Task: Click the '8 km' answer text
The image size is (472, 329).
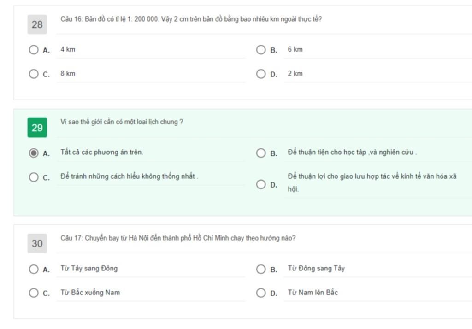Action: [68, 74]
